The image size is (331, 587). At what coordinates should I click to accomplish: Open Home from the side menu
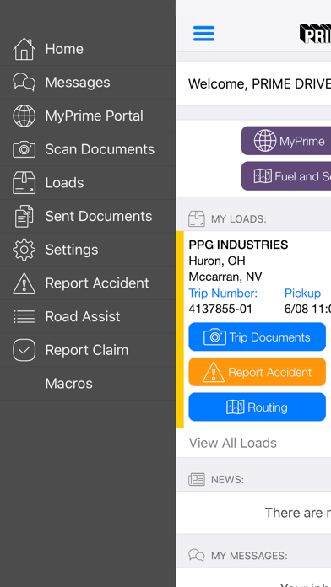pyautogui.click(x=88, y=49)
